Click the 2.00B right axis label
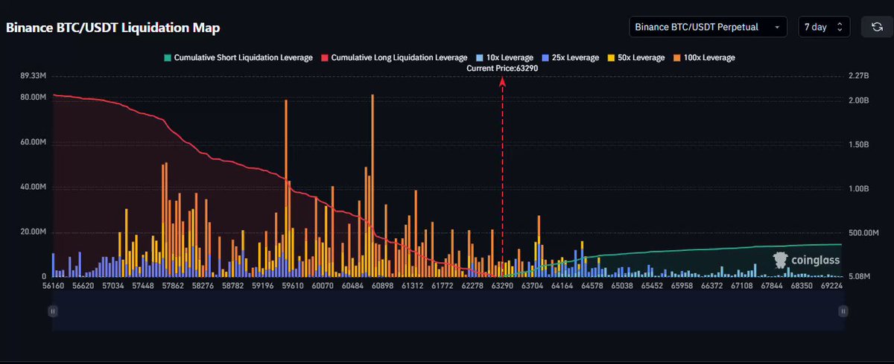 point(857,100)
